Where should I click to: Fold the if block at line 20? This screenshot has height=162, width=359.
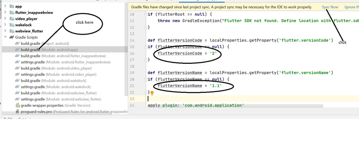tap(146, 79)
